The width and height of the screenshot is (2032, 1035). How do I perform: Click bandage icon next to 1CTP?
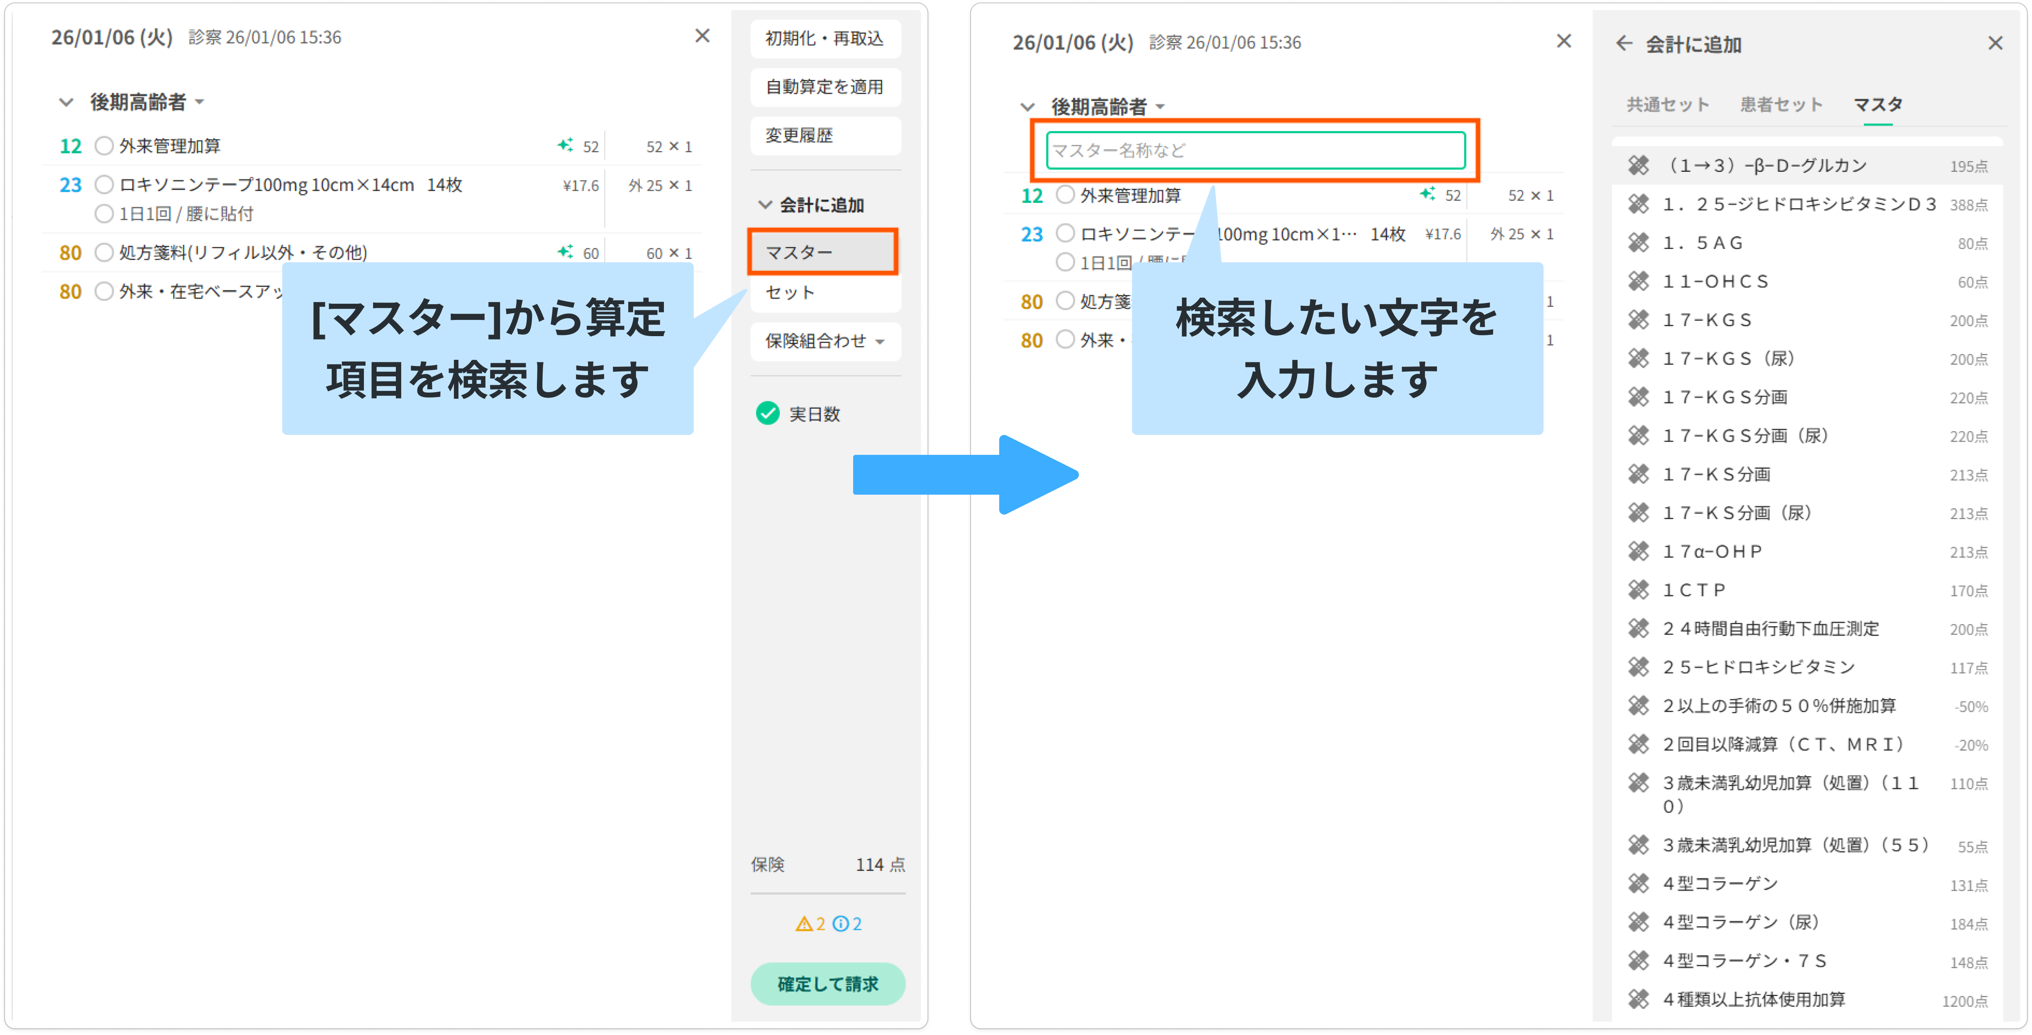point(1638,590)
